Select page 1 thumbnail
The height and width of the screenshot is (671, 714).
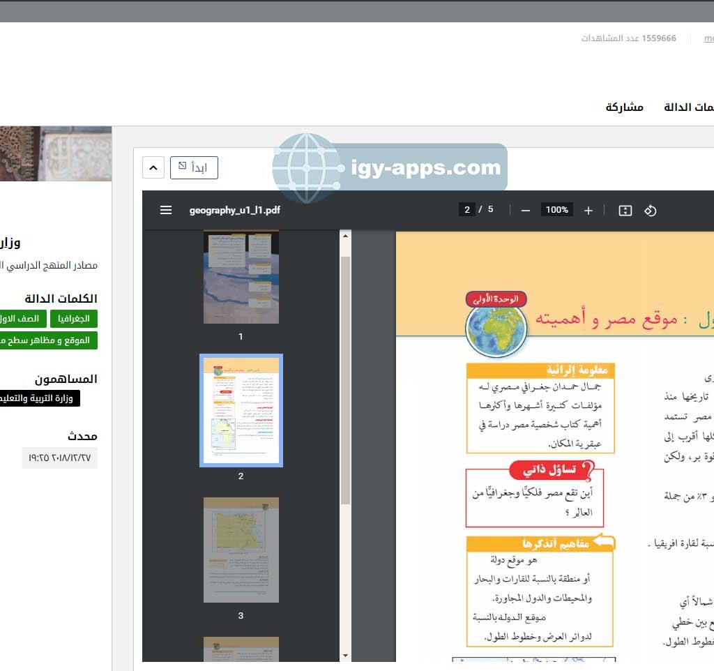pyautogui.click(x=241, y=278)
